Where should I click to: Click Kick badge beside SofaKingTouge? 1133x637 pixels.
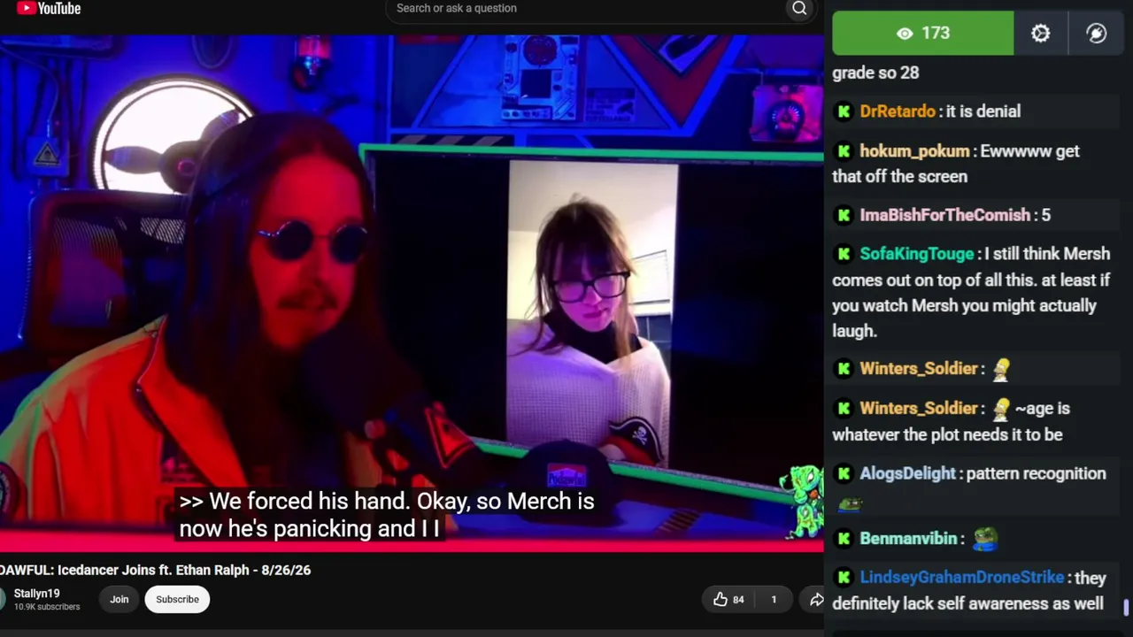coord(844,254)
